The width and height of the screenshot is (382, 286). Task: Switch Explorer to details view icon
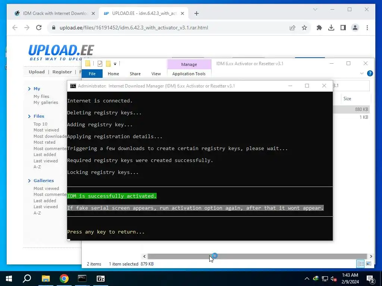pos(361,264)
